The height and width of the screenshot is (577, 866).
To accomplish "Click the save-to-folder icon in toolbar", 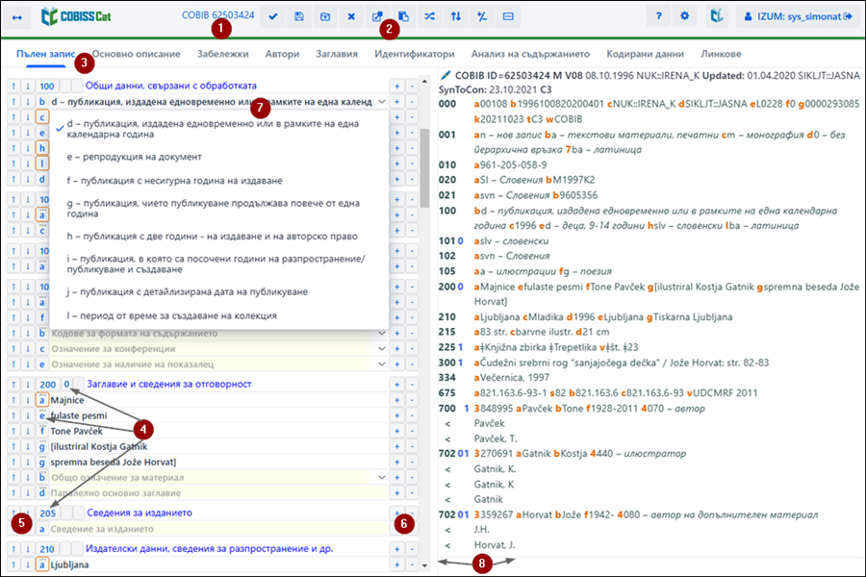I will (x=325, y=16).
